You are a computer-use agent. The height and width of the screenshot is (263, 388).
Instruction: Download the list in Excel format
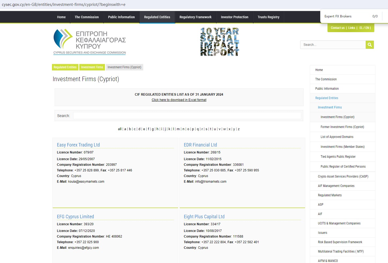pyautogui.click(x=179, y=100)
